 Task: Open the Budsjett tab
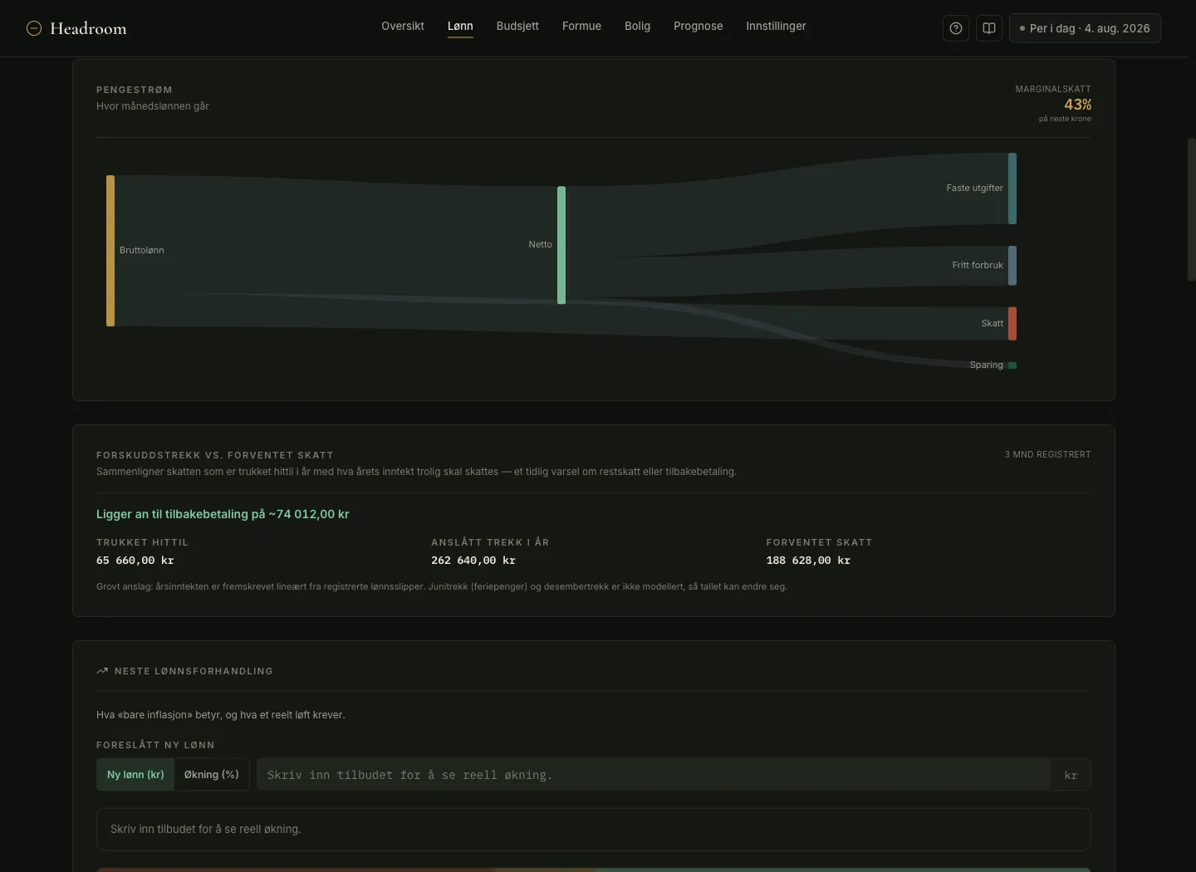click(x=517, y=26)
